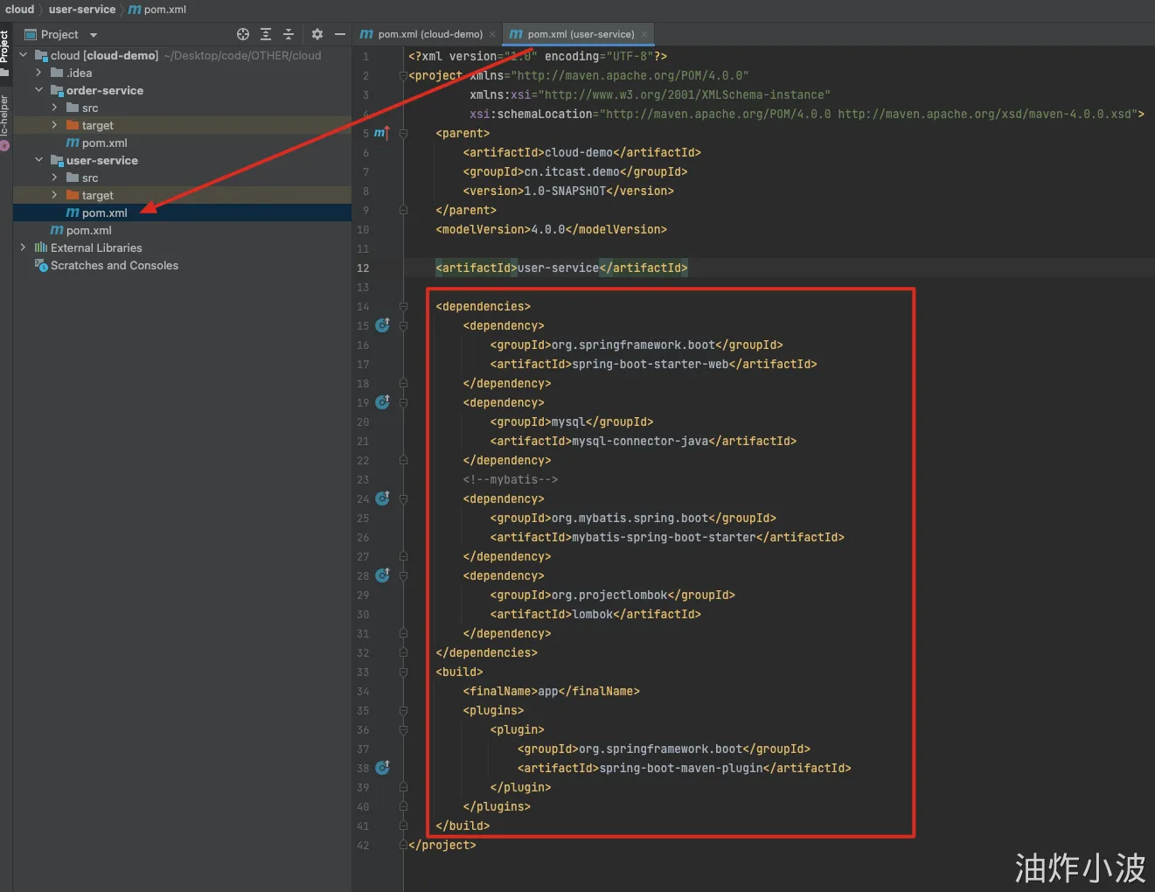Click managed dependency gutter icon on line 15
This screenshot has height=892, width=1155.
coord(382,325)
